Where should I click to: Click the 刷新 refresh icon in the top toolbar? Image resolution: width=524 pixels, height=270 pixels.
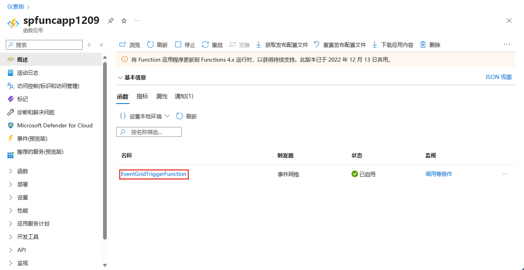150,45
